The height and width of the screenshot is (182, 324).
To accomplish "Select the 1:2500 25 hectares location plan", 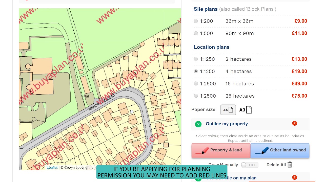I will [196, 96].
